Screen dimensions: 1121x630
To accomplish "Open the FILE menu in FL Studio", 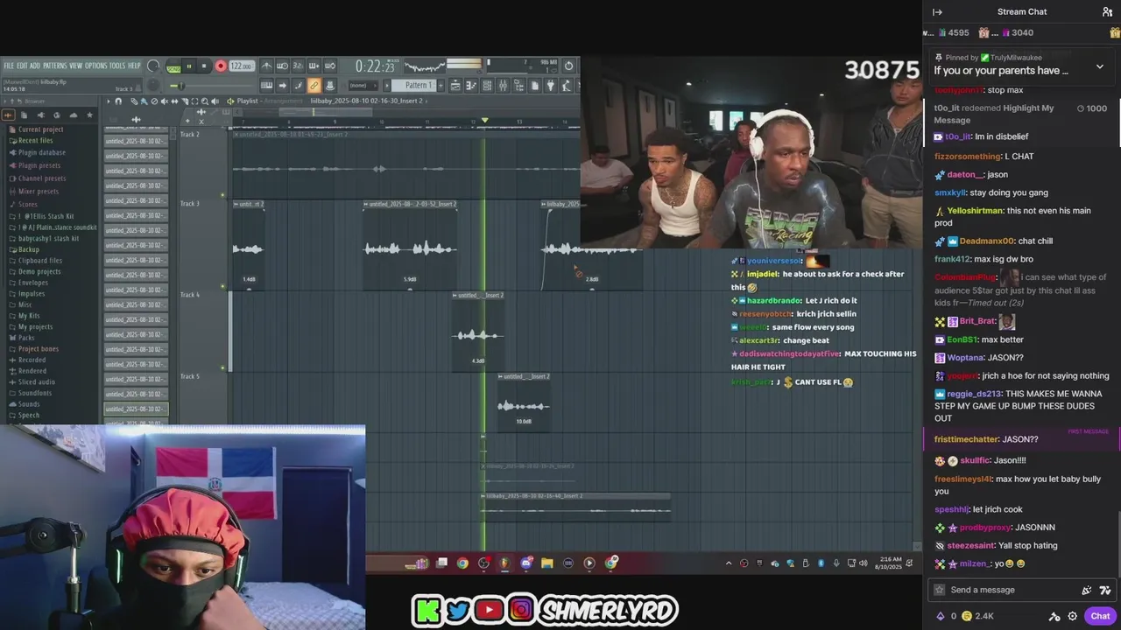I will [x=9, y=66].
